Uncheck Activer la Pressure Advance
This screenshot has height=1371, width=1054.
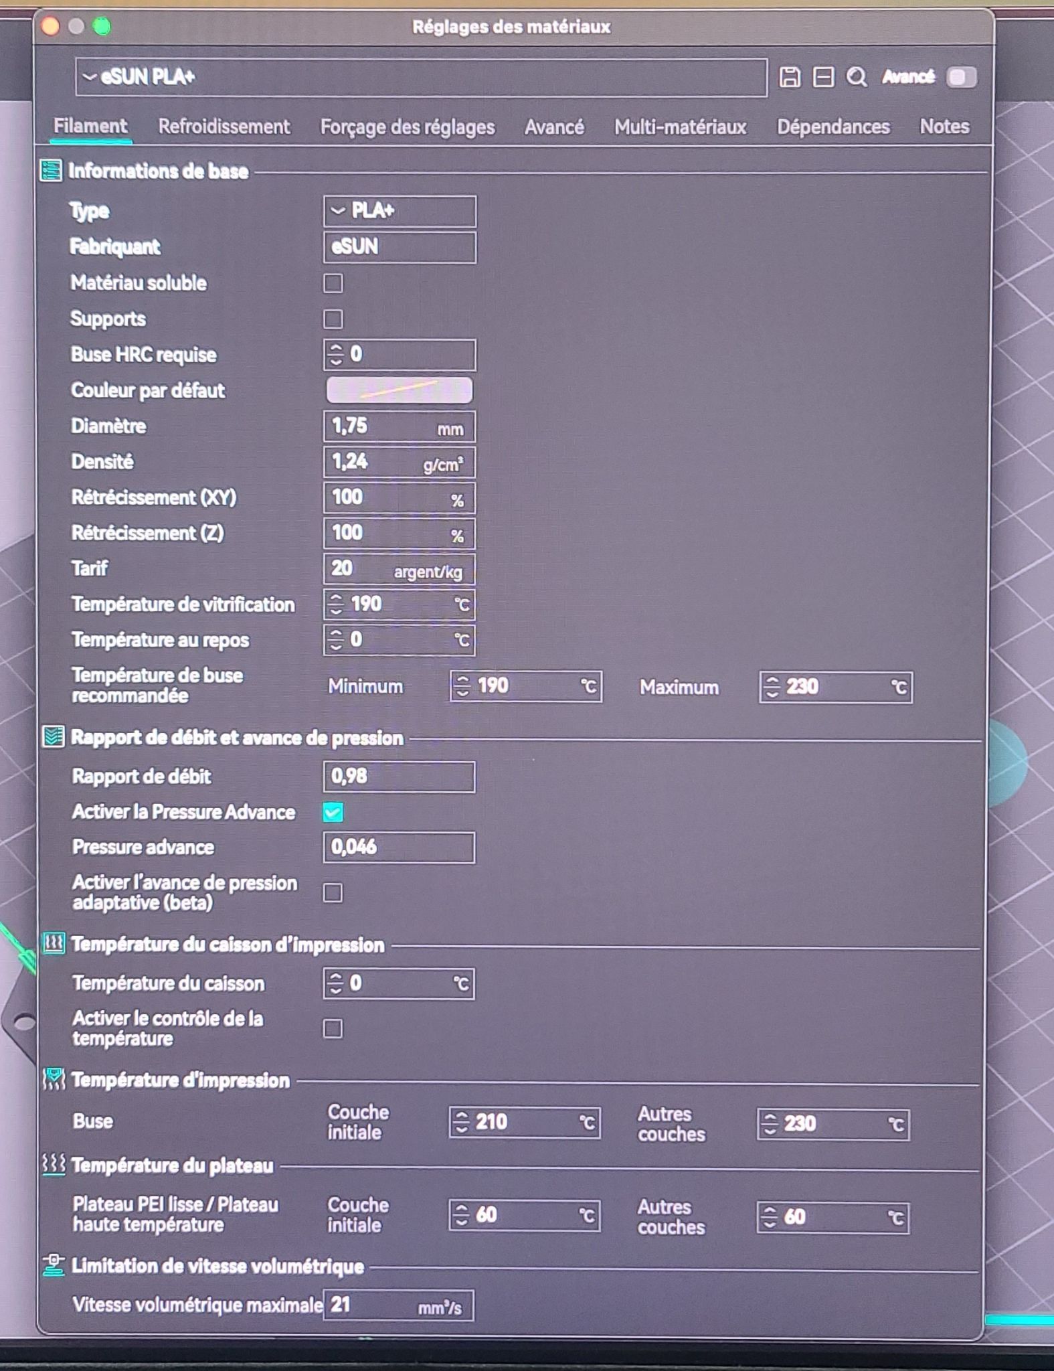[x=333, y=812]
